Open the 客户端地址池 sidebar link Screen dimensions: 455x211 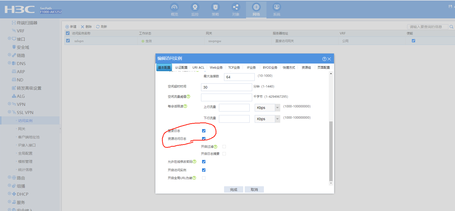29,137
